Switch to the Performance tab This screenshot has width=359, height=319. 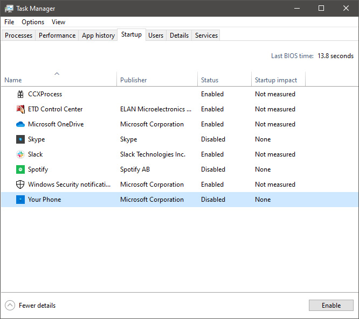point(57,36)
